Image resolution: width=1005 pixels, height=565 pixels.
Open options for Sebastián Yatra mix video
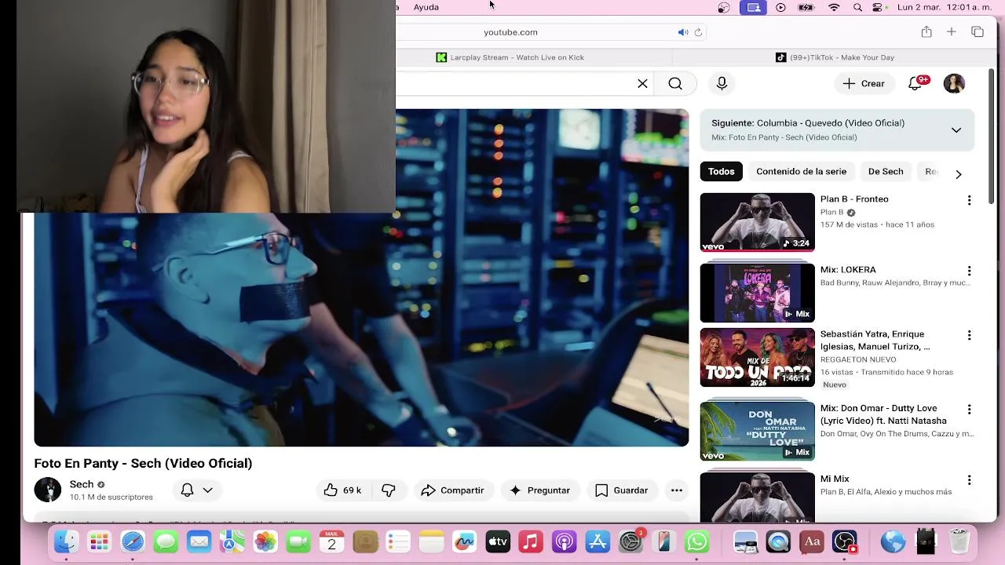click(969, 335)
